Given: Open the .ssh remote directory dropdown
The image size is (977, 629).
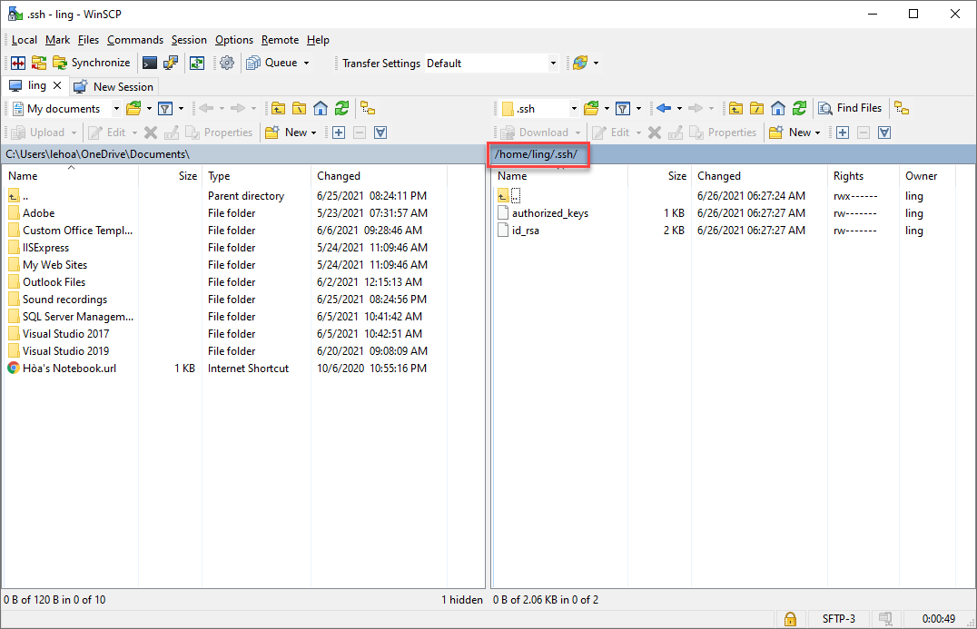Looking at the screenshot, I should point(574,108).
